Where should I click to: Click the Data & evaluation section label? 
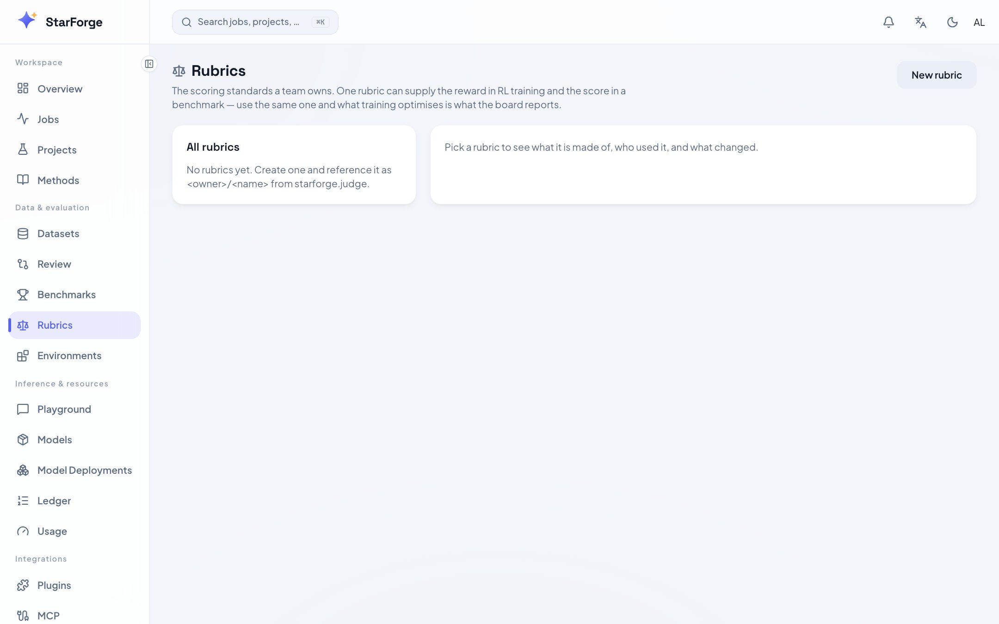click(x=52, y=208)
